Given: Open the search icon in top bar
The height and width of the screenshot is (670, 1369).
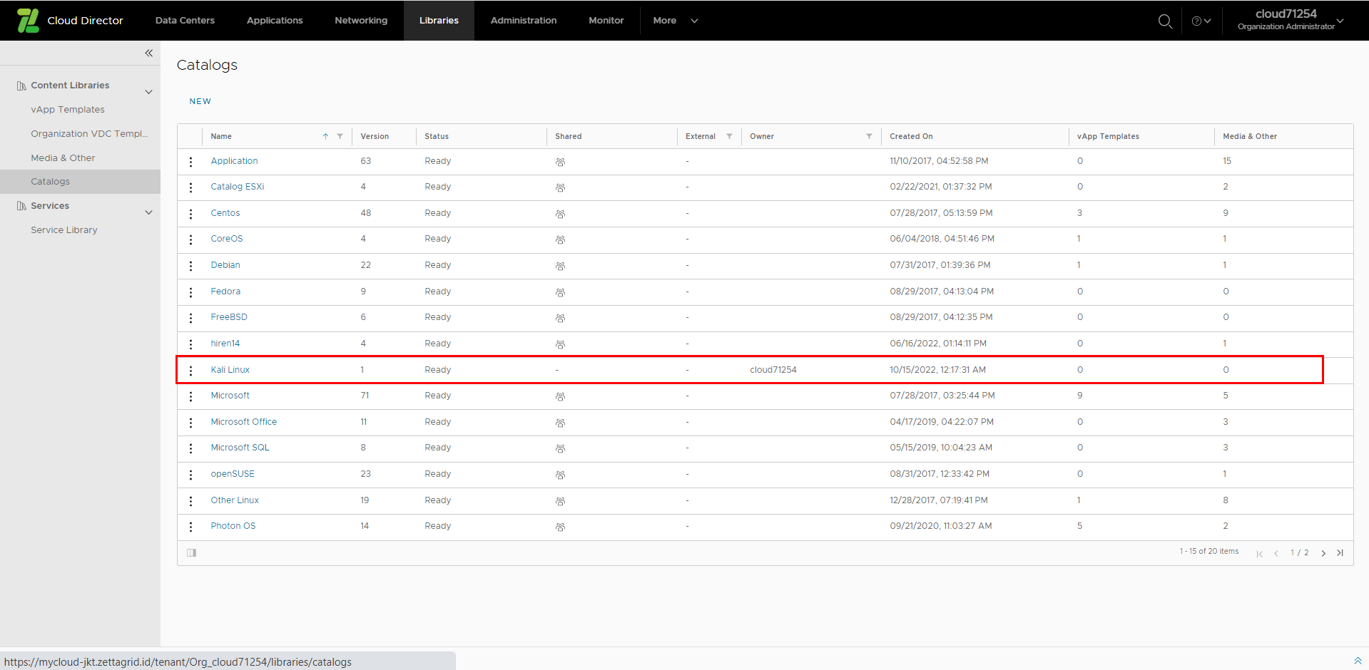Looking at the screenshot, I should [1165, 21].
